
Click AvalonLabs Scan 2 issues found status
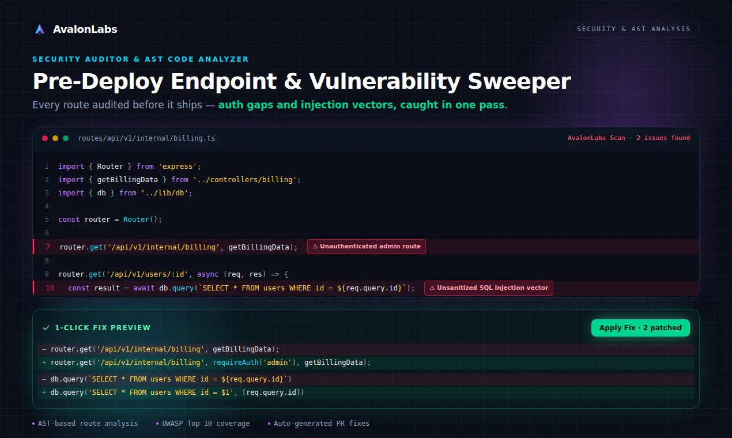[x=629, y=138]
